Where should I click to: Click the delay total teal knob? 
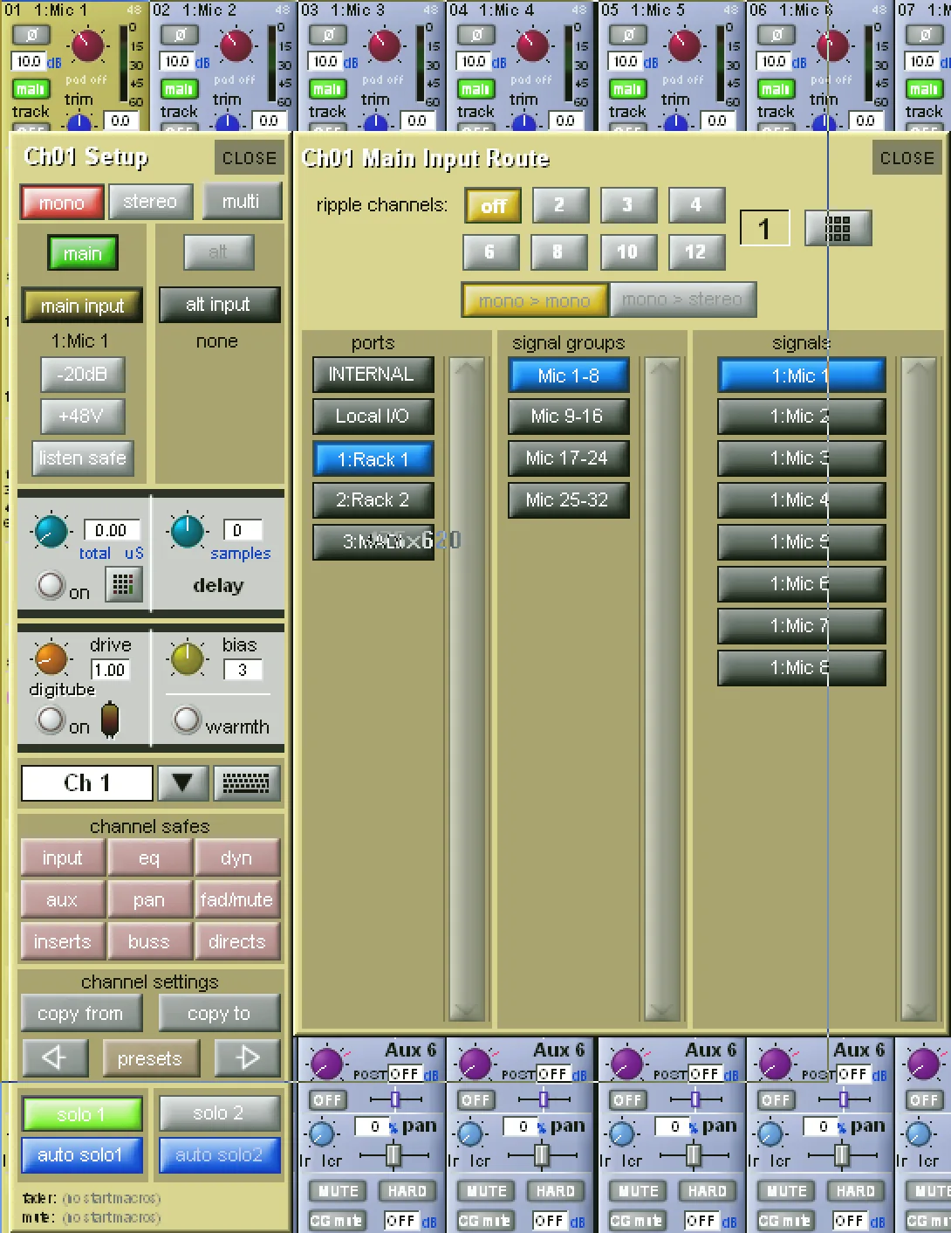point(51,532)
